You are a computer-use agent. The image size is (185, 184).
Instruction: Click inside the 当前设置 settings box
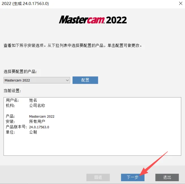92,126
